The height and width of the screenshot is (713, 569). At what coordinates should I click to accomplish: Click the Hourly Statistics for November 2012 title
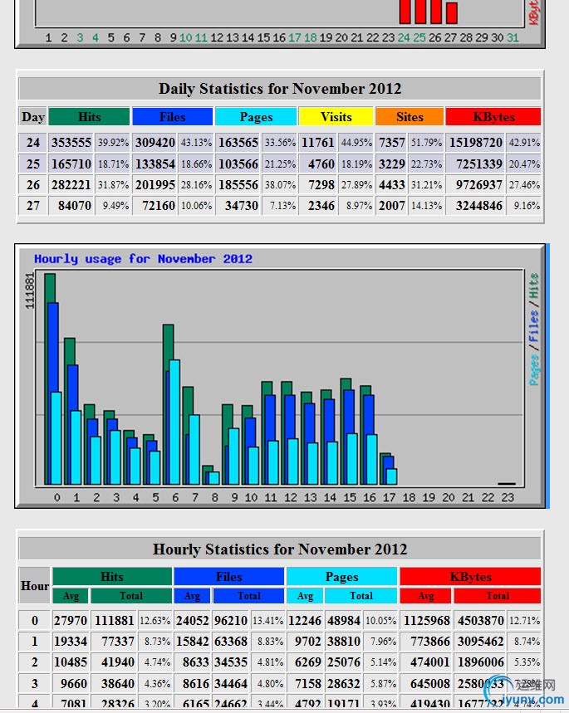(x=279, y=549)
